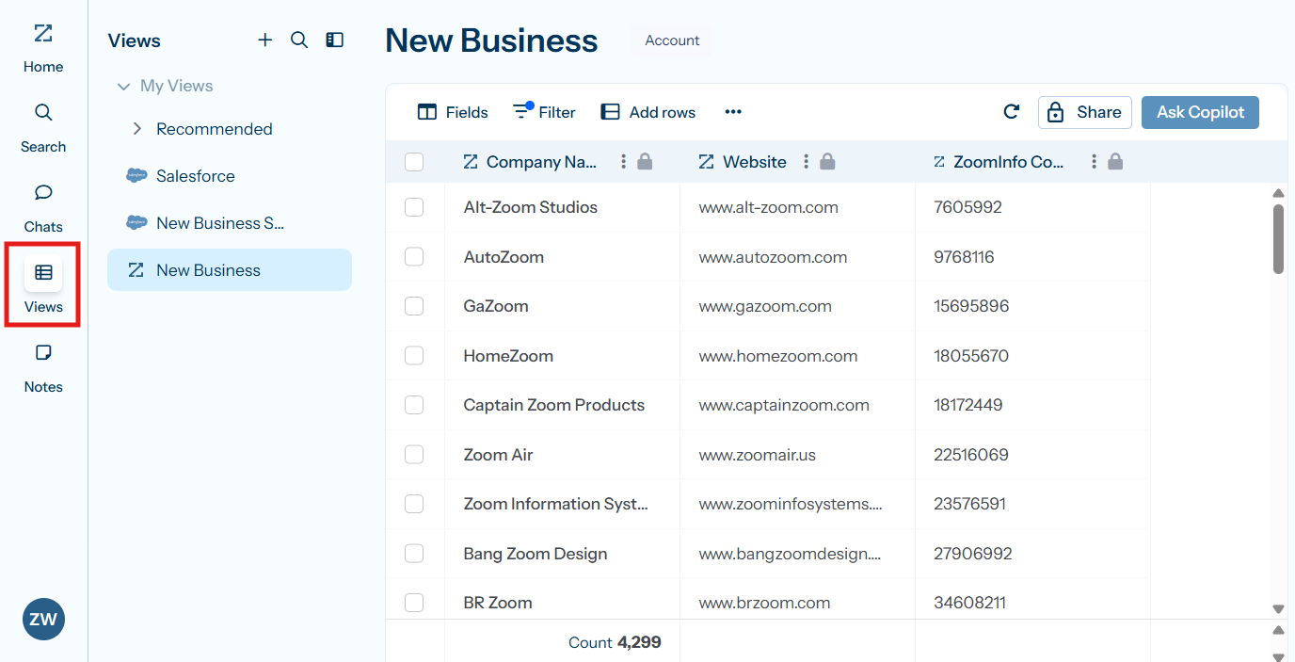Click the Account tag
This screenshot has height=662, width=1295.
(672, 40)
